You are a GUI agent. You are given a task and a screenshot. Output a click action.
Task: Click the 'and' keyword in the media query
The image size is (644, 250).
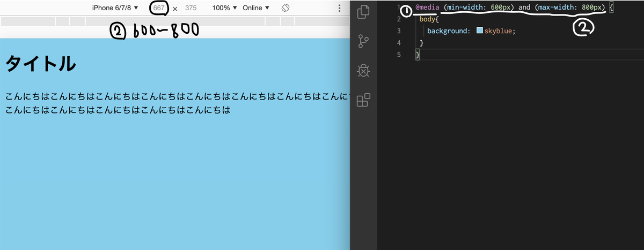[524, 7]
